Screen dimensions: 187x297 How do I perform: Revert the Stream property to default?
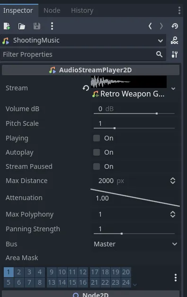coord(86,88)
